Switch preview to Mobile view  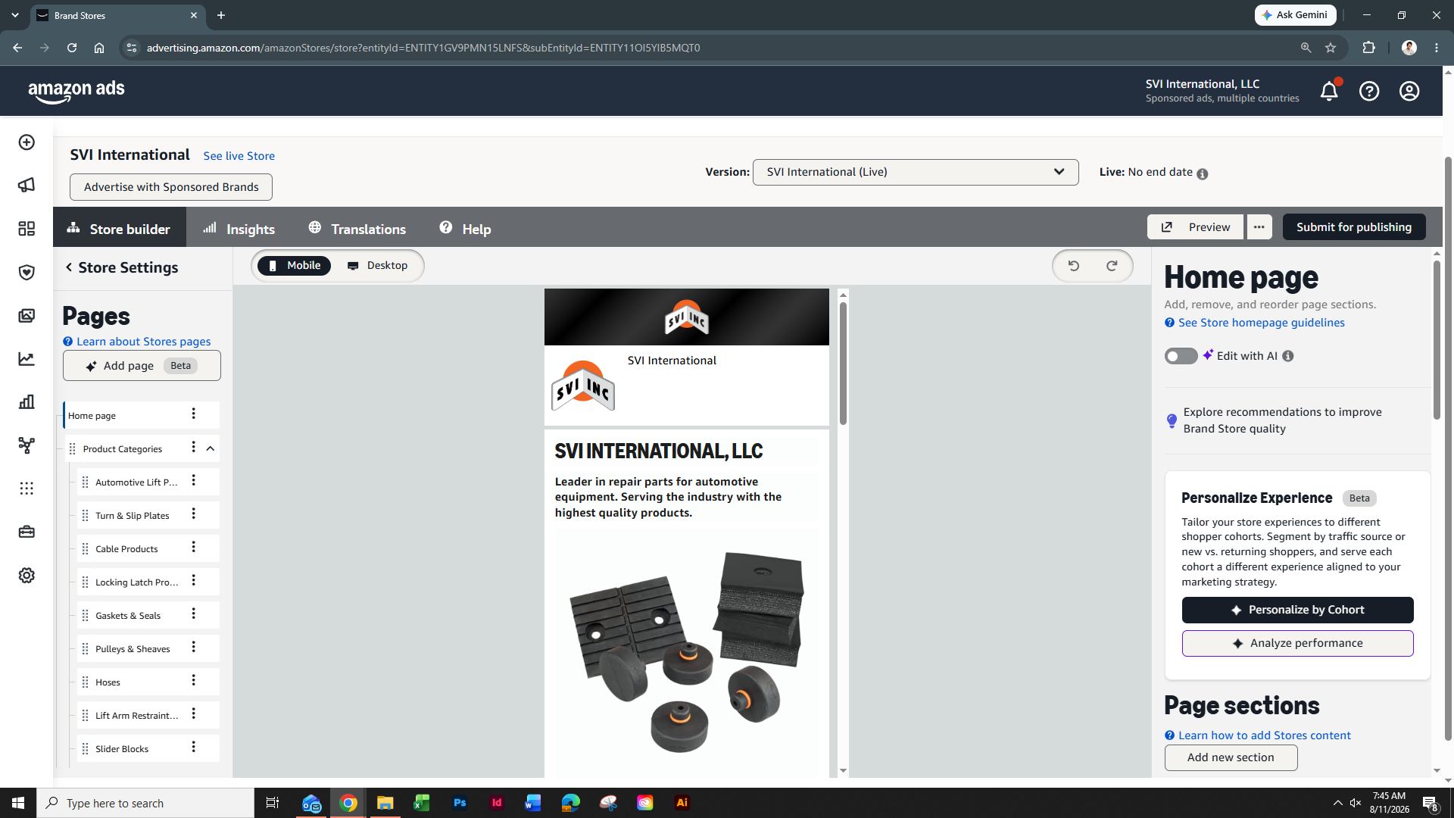point(294,266)
